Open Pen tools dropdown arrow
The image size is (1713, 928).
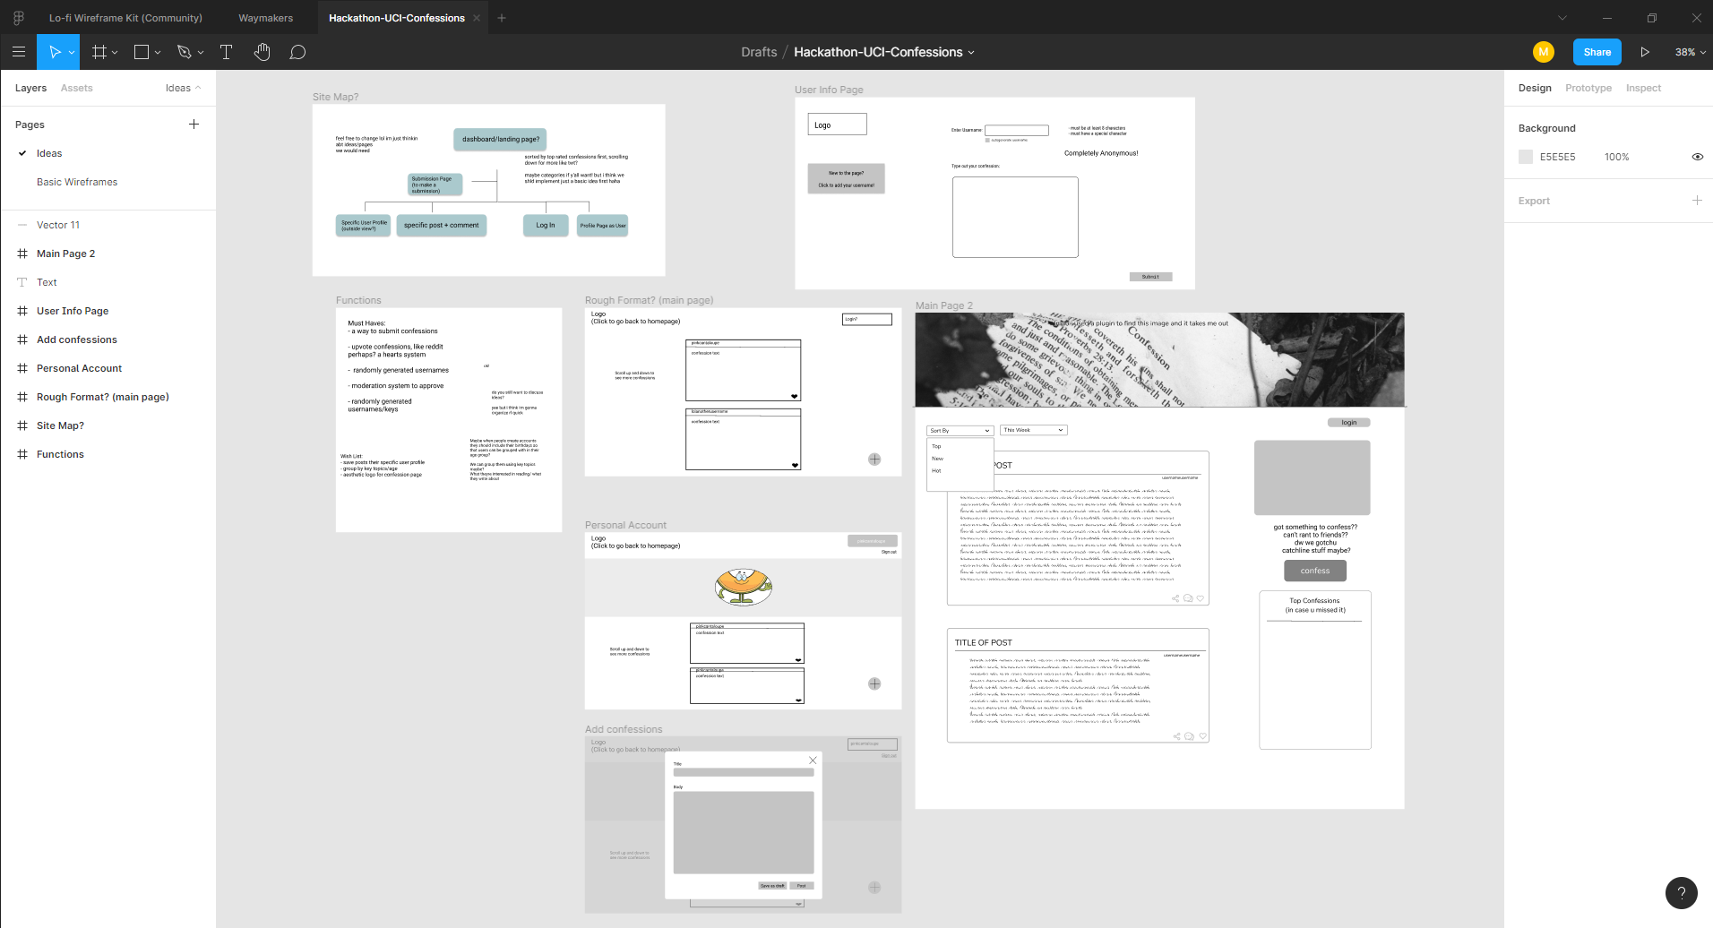pyautogui.click(x=201, y=52)
